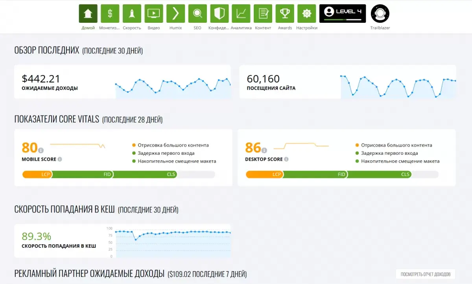This screenshot has height=284, width=472.
Task: Open the Настройки gear icon
Action: (306, 14)
